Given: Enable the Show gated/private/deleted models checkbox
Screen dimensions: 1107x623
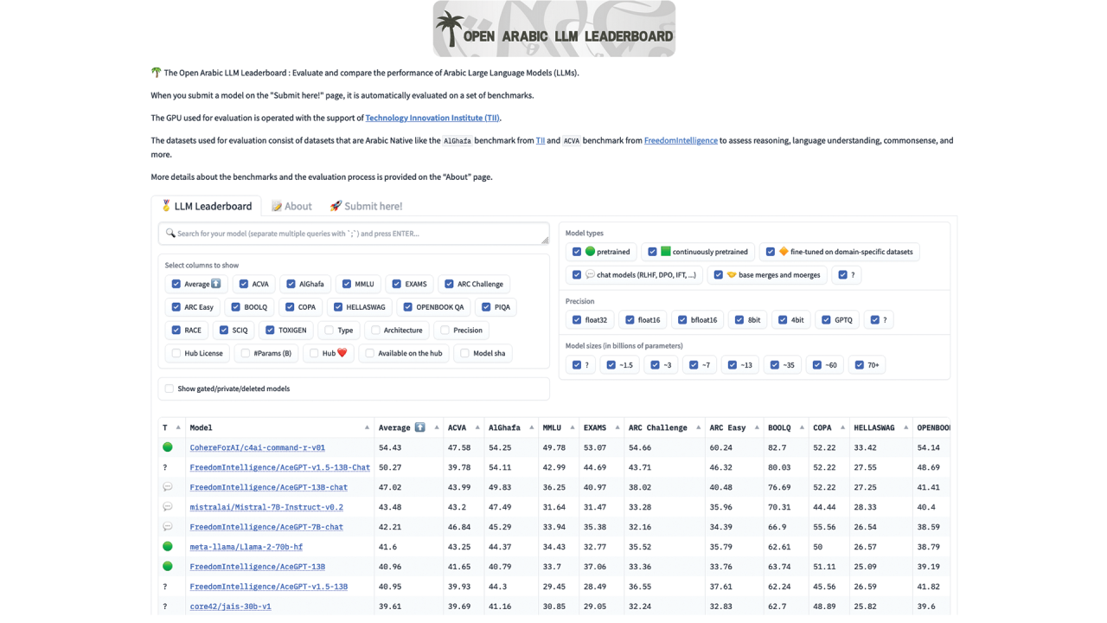Looking at the screenshot, I should pyautogui.click(x=169, y=389).
